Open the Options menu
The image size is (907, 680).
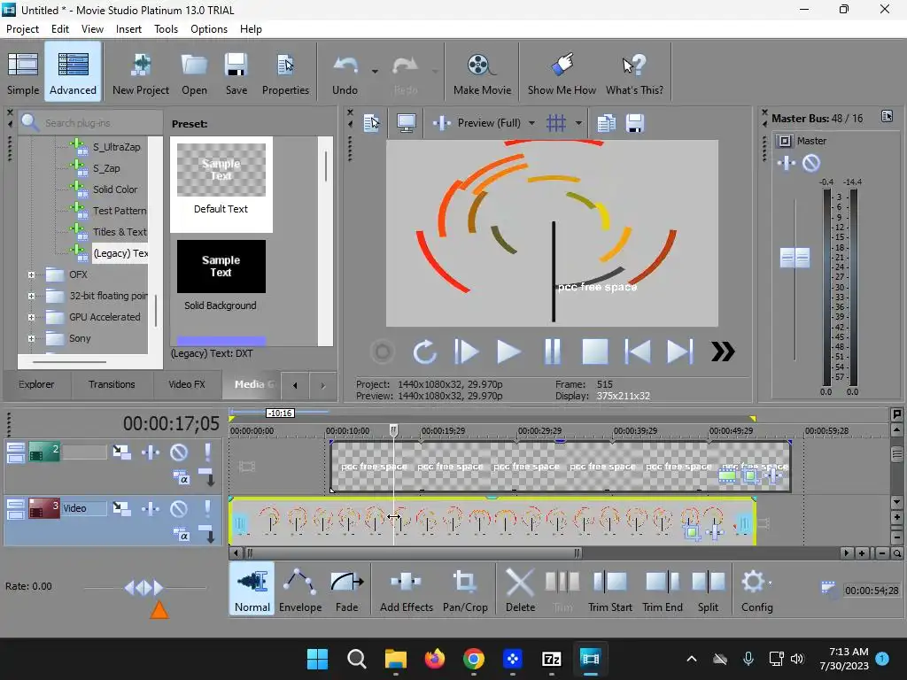pos(209,29)
